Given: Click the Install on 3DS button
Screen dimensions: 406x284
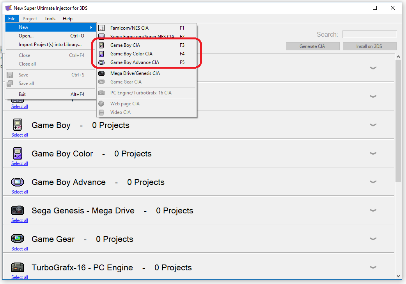Looking at the screenshot, I should pyautogui.click(x=369, y=46).
